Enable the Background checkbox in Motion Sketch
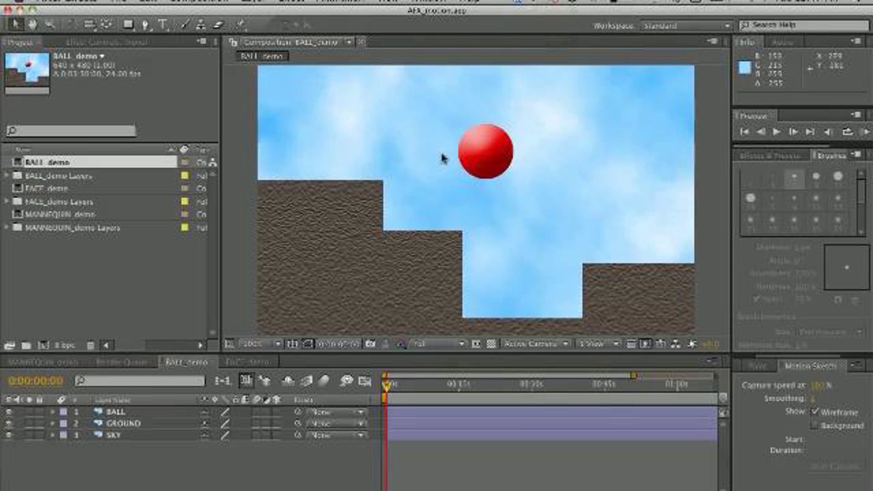873x491 pixels. pos(815,425)
